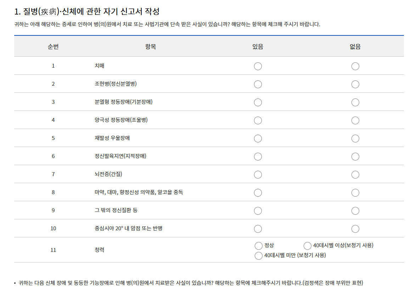Select '없음' for 뇌전증(간질)
417x293 pixels.
(355, 174)
